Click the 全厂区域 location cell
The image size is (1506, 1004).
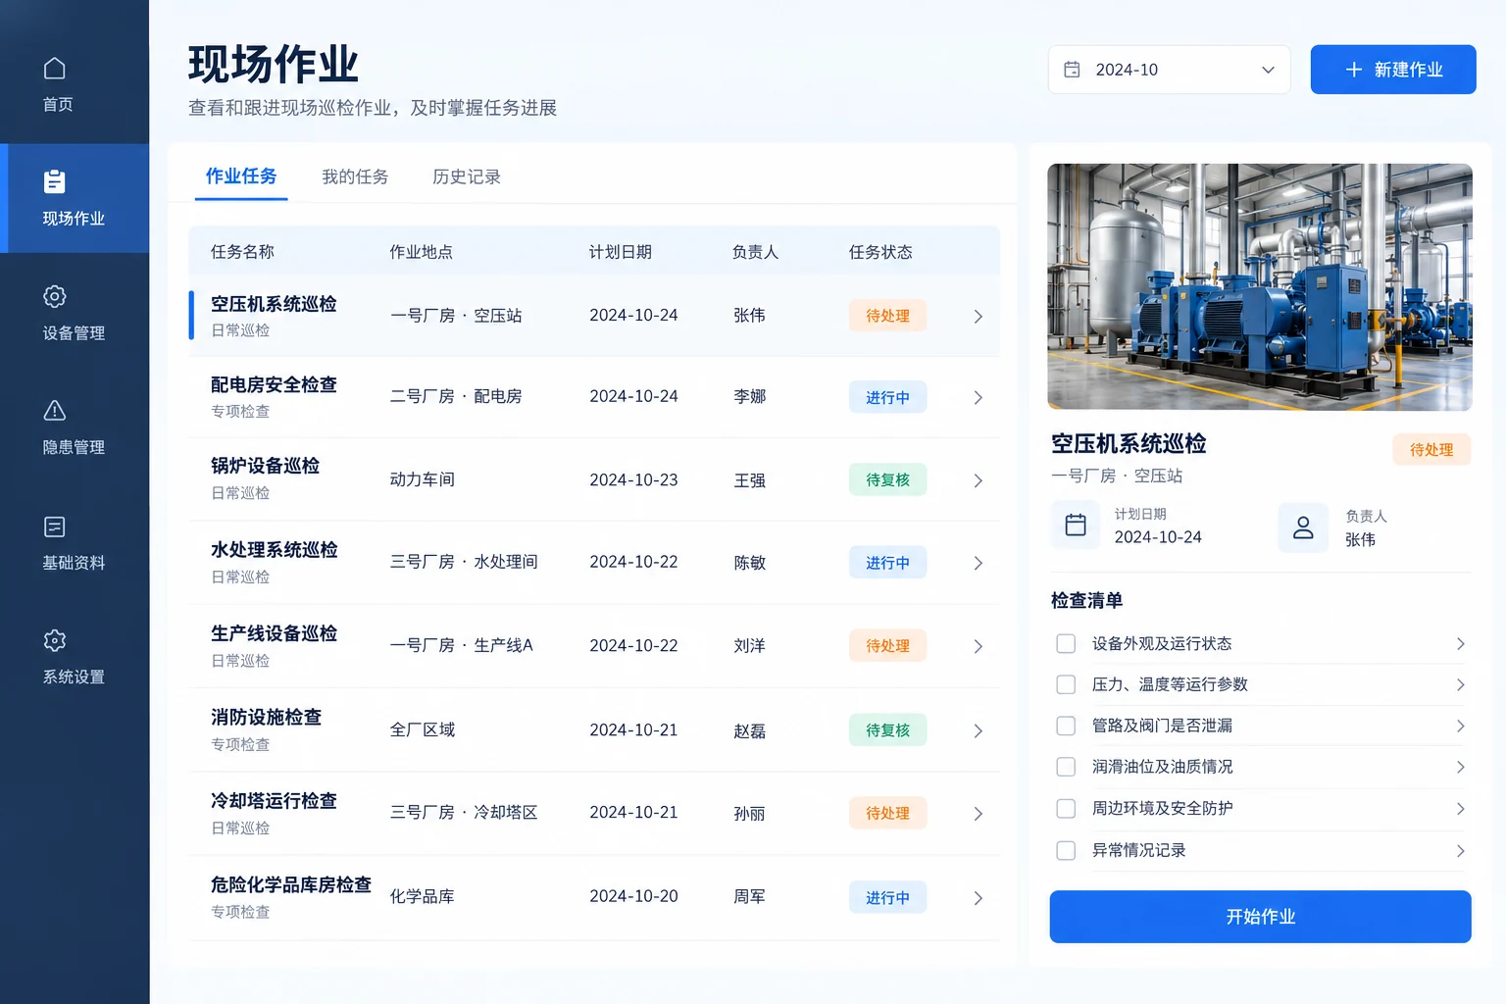point(422,729)
